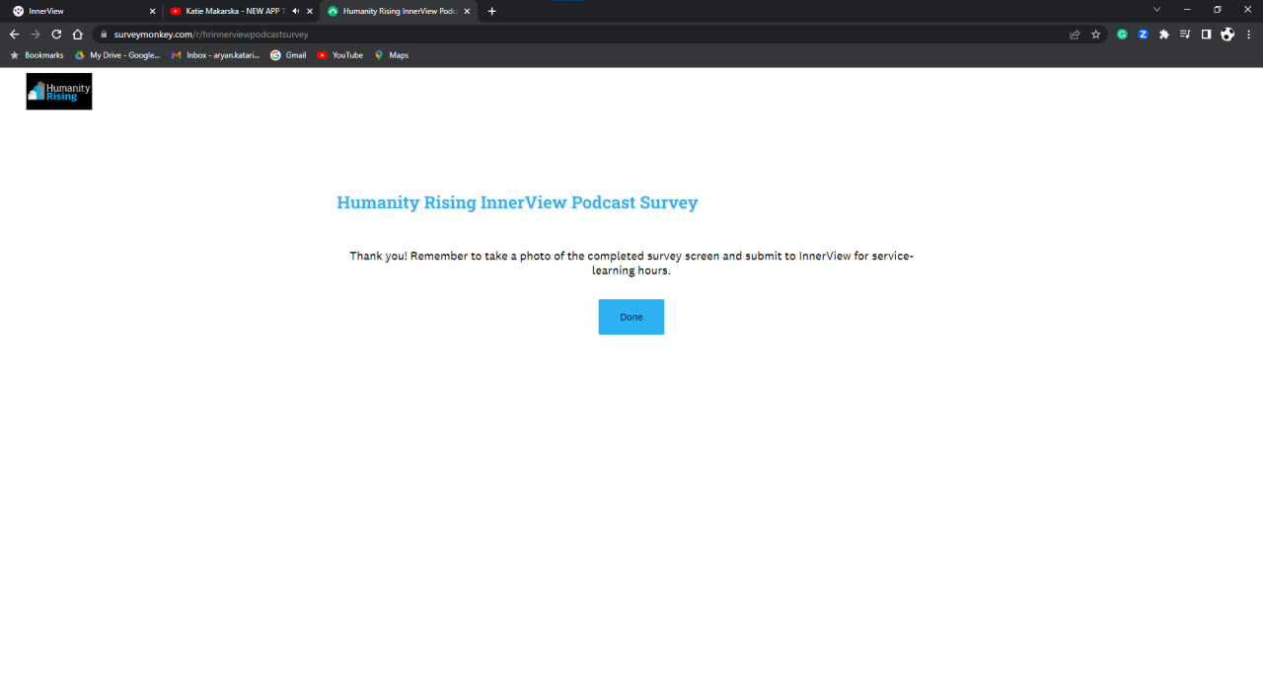Toggle the browser side panel

[1206, 34]
